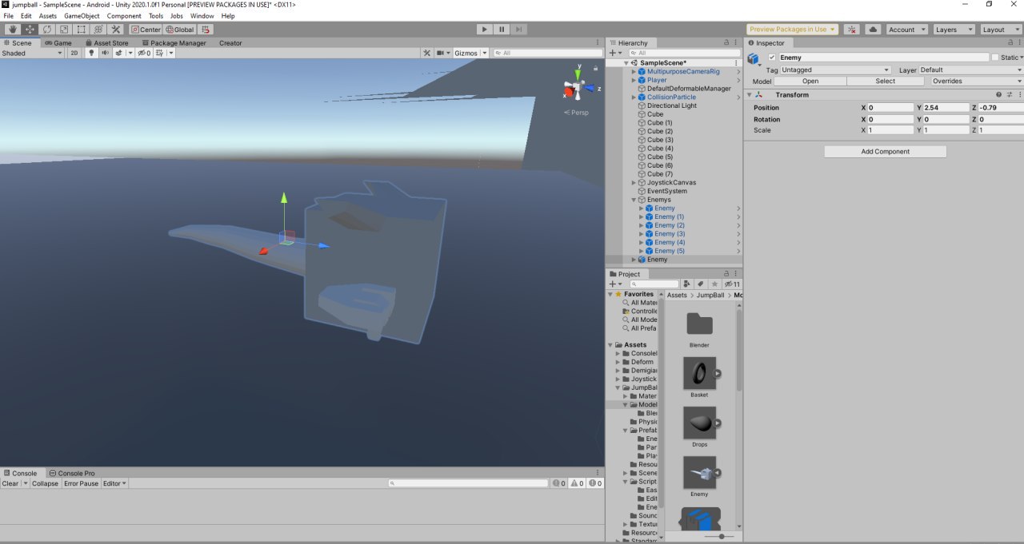This screenshot has width=1024, height=544.
Task: Switch to the Game tab
Action: click(x=58, y=43)
